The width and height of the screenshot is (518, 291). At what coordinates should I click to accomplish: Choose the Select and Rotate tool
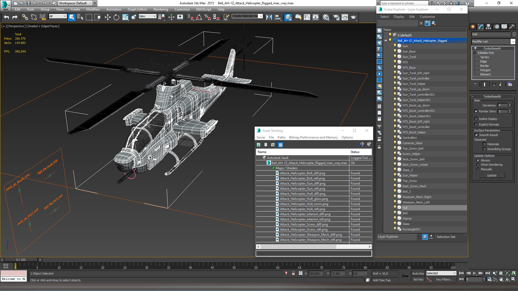click(x=116, y=17)
